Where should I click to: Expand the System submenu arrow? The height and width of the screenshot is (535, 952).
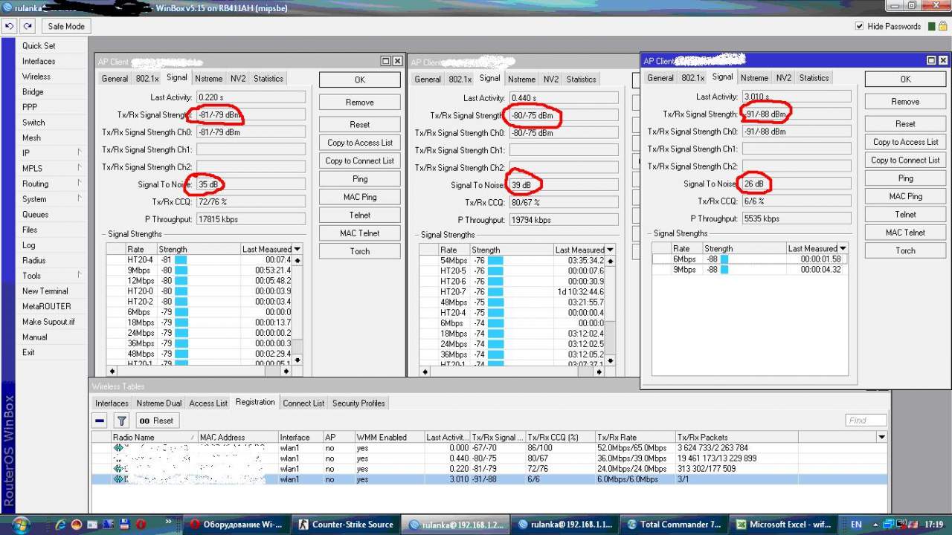[x=79, y=199]
